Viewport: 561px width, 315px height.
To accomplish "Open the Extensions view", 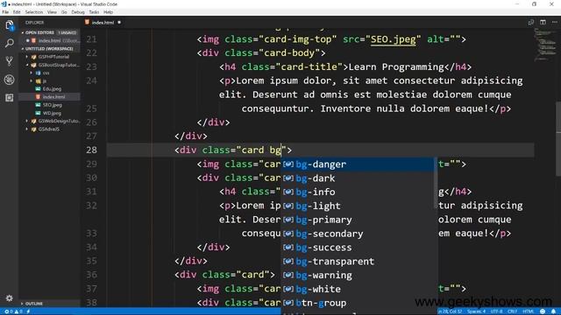I will click(10, 97).
